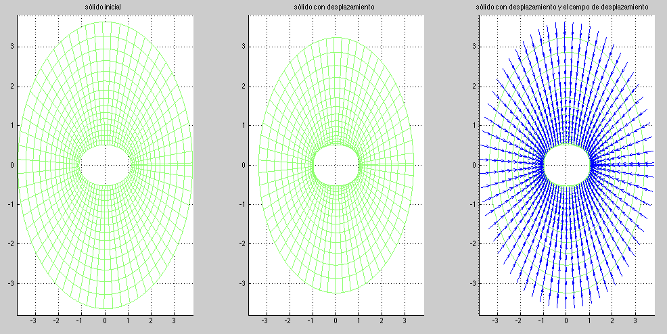667x334 pixels.
Task: Click y-axis label 3 on the left plot
Action: (x=11, y=47)
